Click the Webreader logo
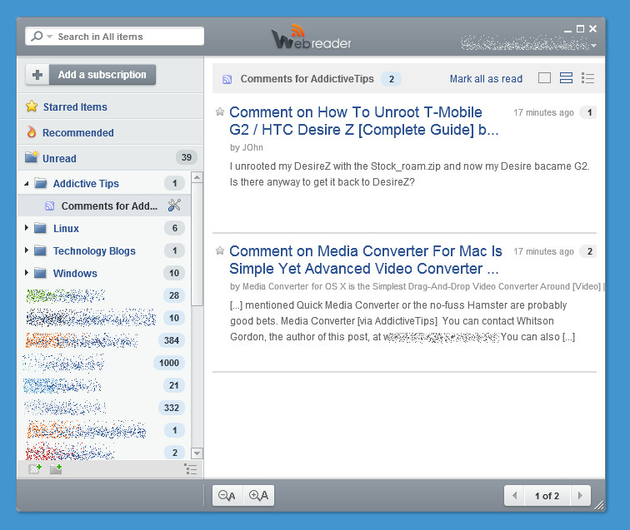 tap(312, 37)
